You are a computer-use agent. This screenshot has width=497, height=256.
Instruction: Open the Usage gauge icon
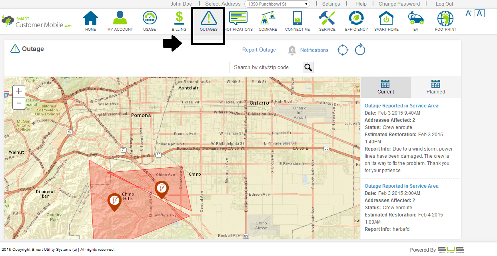point(150,19)
